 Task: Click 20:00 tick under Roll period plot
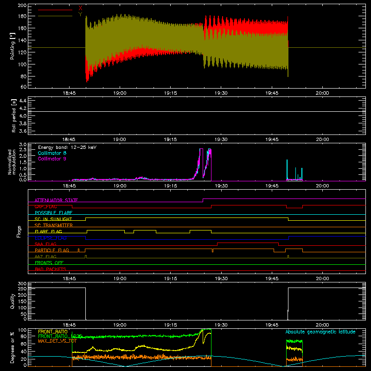tap(322, 140)
